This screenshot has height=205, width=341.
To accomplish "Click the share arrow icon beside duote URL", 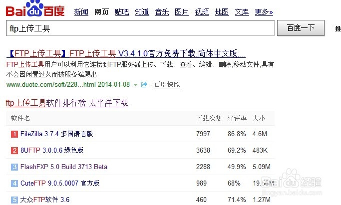I will 144,84.
